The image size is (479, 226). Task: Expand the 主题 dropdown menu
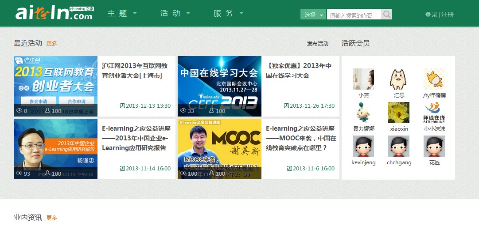point(122,13)
